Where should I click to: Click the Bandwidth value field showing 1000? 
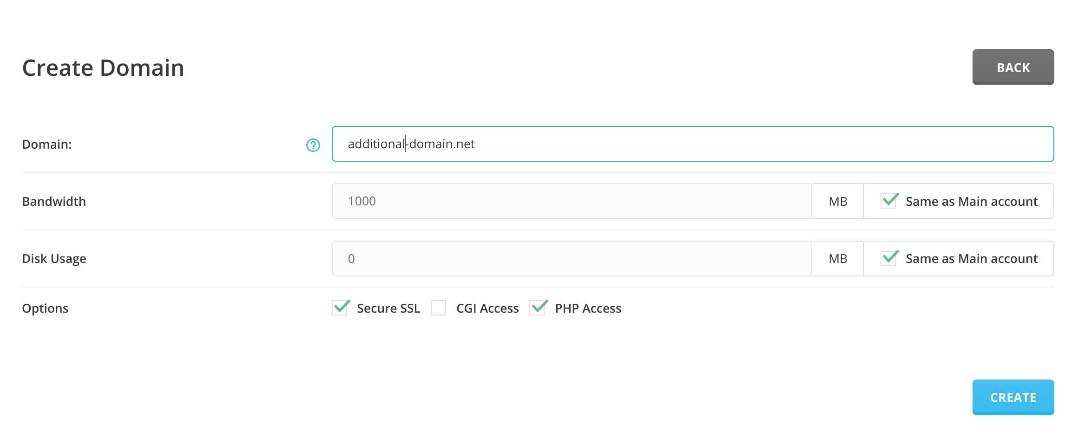[x=572, y=201]
